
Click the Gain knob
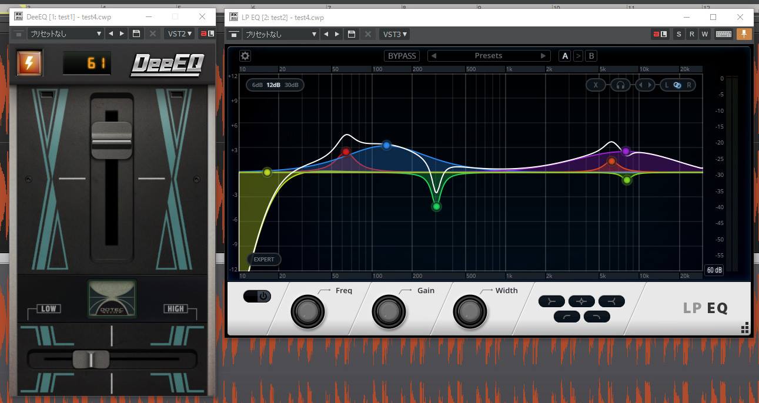[389, 311]
